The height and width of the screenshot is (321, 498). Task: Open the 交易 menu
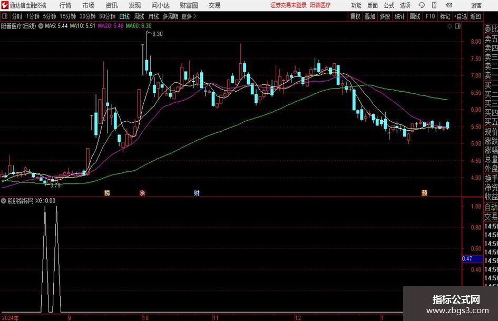[214, 5]
